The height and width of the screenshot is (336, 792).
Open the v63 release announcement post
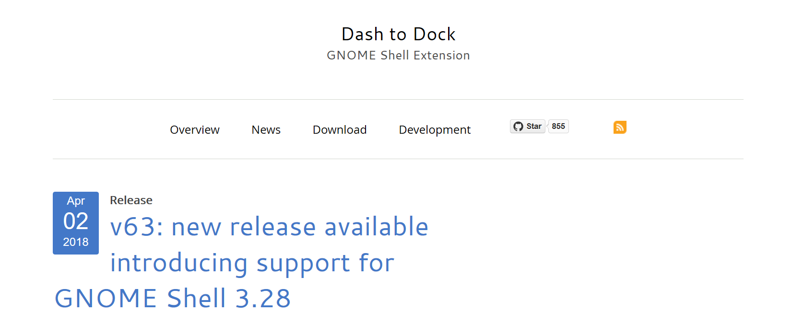coord(269,227)
